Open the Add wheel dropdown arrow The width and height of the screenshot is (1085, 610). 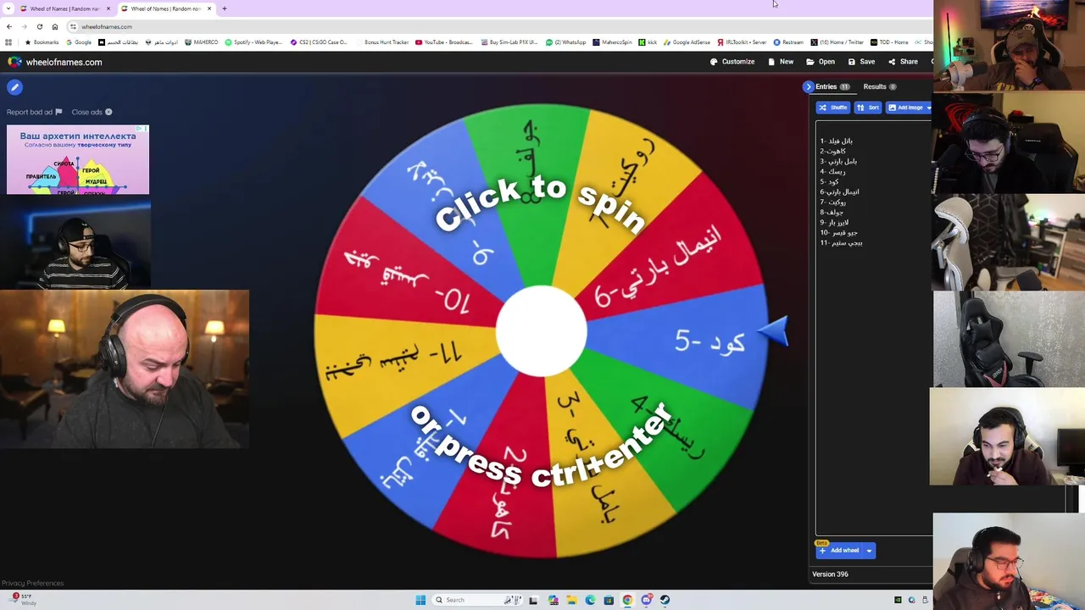coord(869,551)
